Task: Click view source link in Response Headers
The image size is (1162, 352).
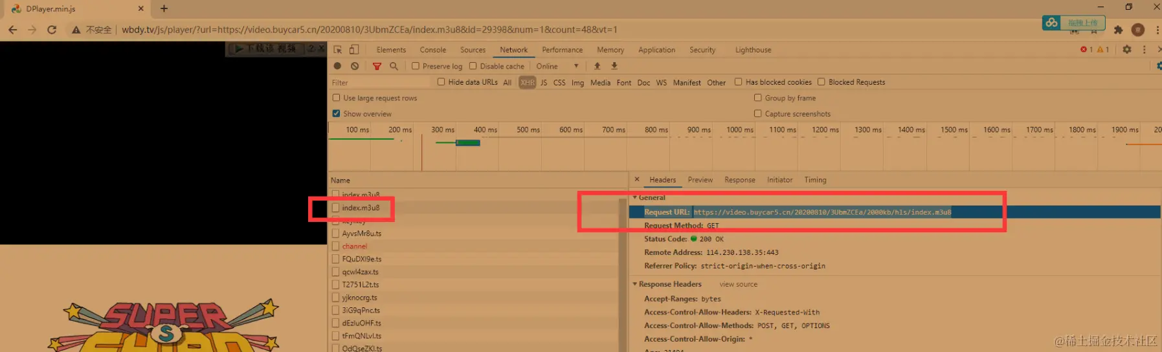Action: pyautogui.click(x=738, y=284)
